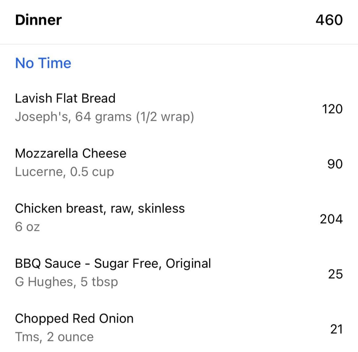Open the BBQ Sauce - Sugar Free title
Image resolution: width=358 pixels, height=352 pixels.
point(113,263)
